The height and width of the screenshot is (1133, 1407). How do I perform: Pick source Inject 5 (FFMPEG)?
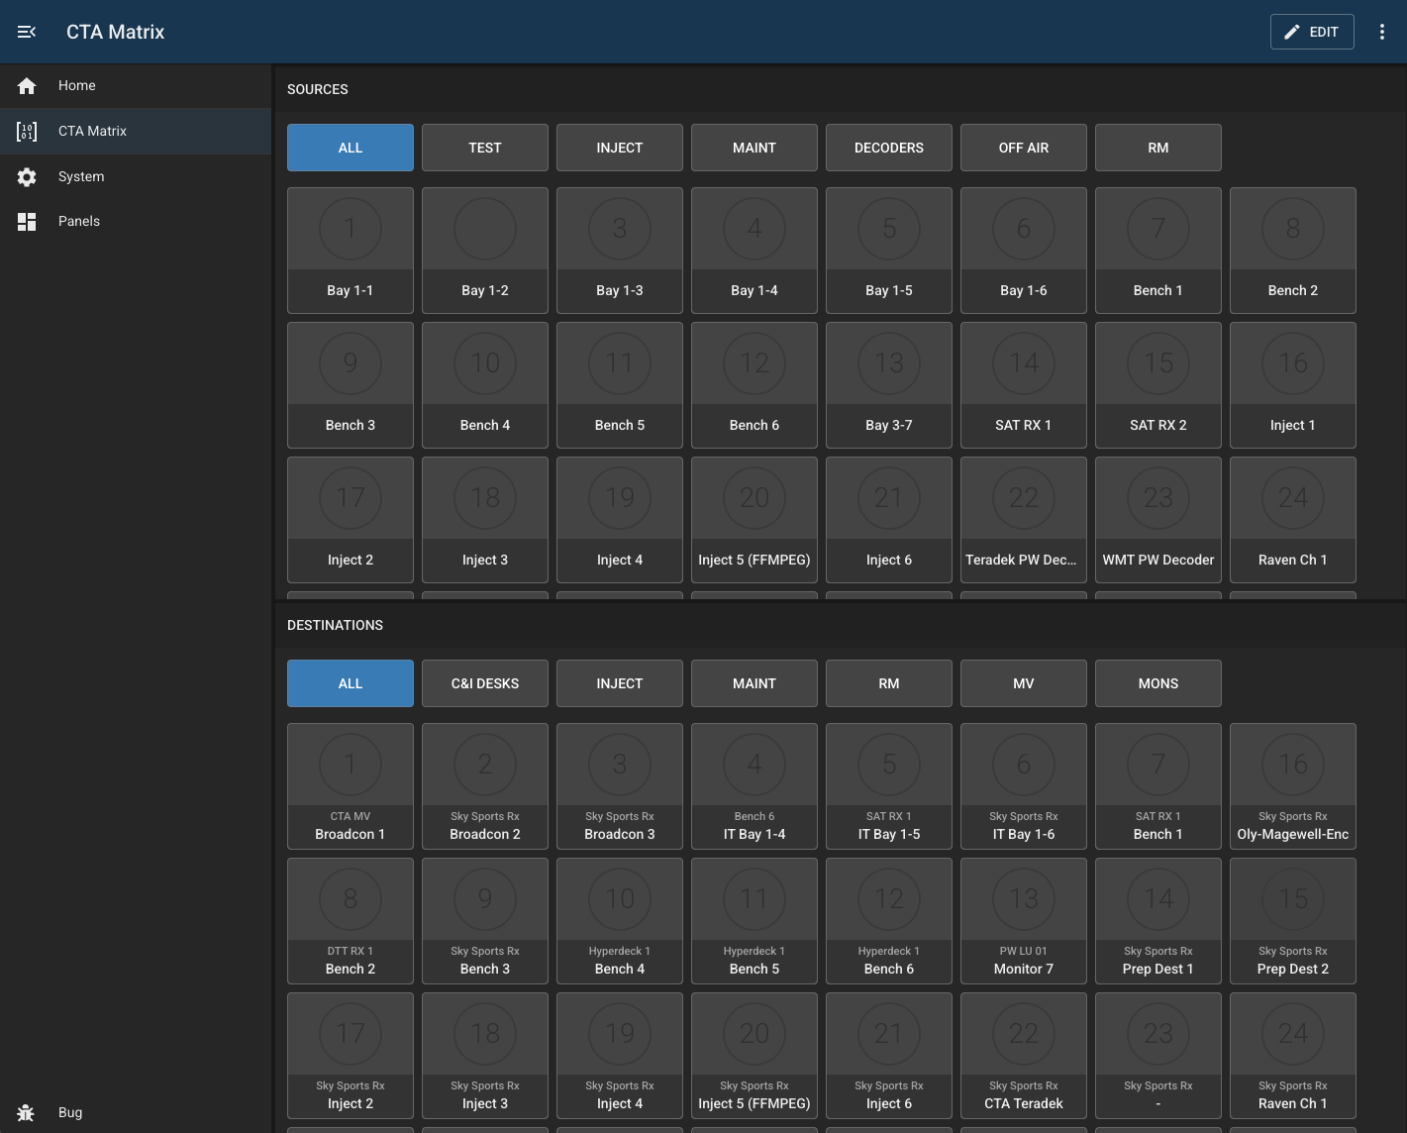(x=754, y=520)
